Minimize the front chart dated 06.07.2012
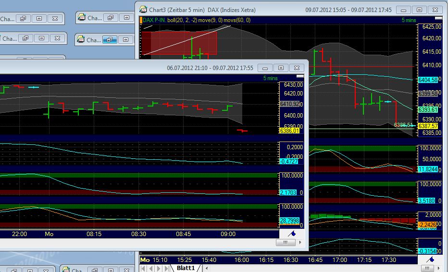This screenshot has height=272, width=448. (265, 68)
